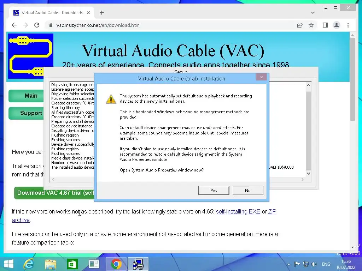Show hidden tray icons arrow
Screen dimensions: 362x271
pos(288,264)
